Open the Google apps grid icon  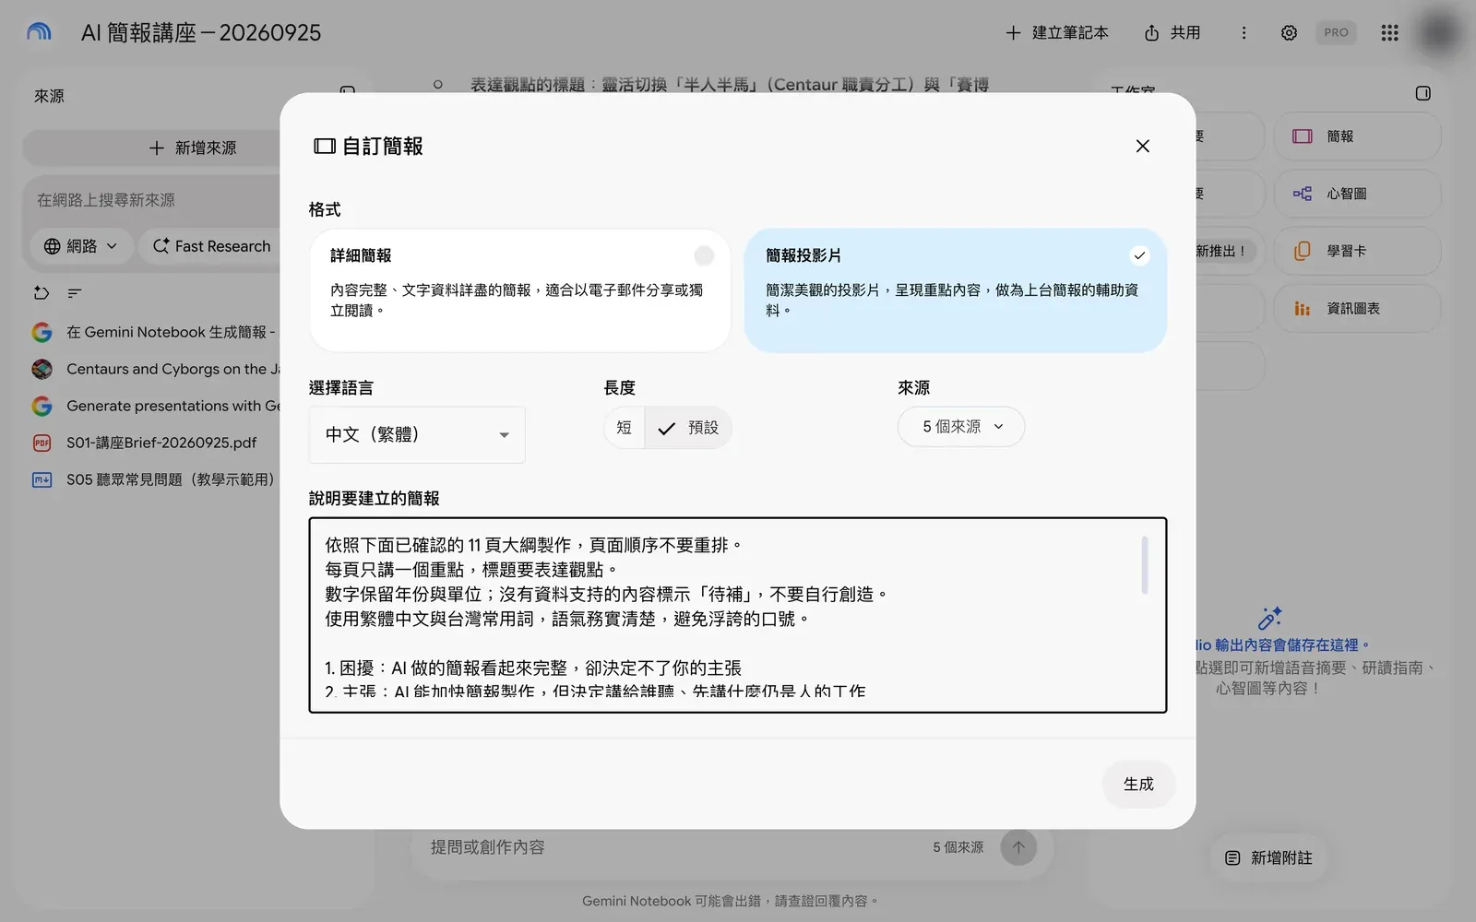click(x=1389, y=33)
